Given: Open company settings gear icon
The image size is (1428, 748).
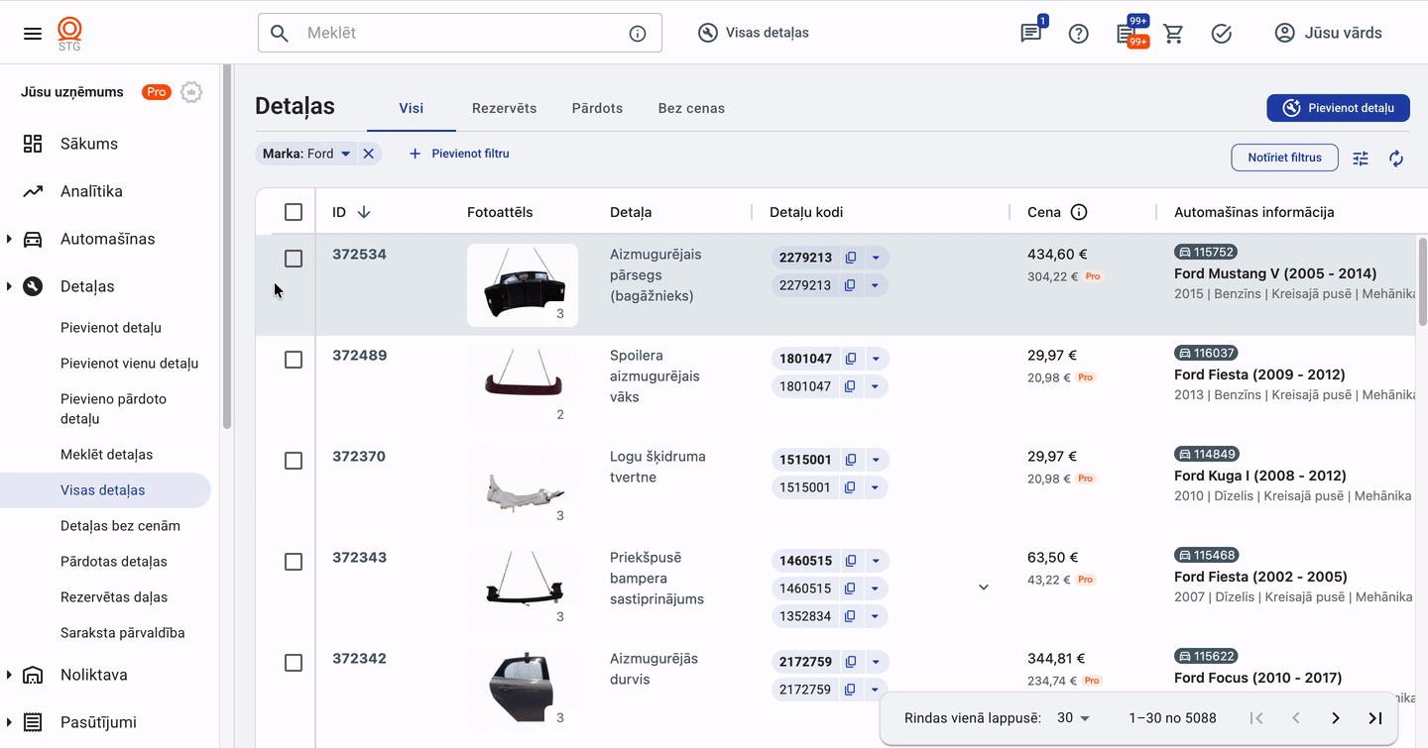Looking at the screenshot, I should coord(191,92).
